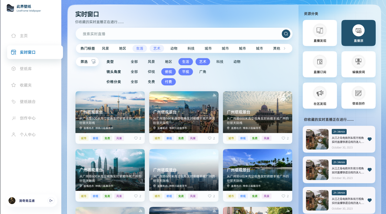The image size is (386, 214).
Task: Click the funnel icon next to 筛选
Action: [94, 62]
